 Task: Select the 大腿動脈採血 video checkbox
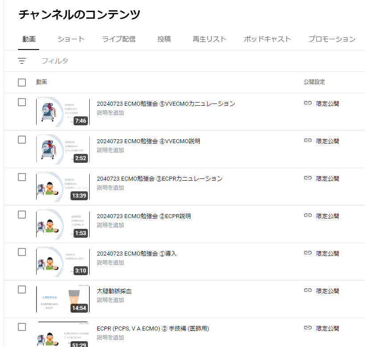point(22,289)
